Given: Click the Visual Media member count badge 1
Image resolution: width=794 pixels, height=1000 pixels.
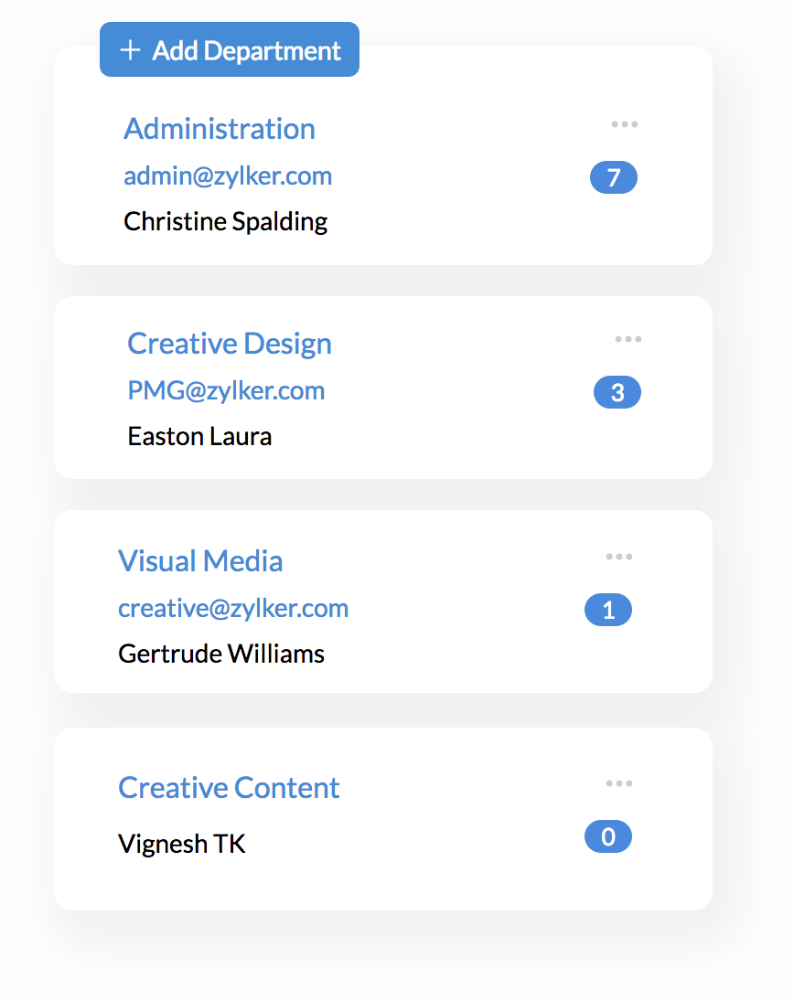Looking at the screenshot, I should coord(608,611).
